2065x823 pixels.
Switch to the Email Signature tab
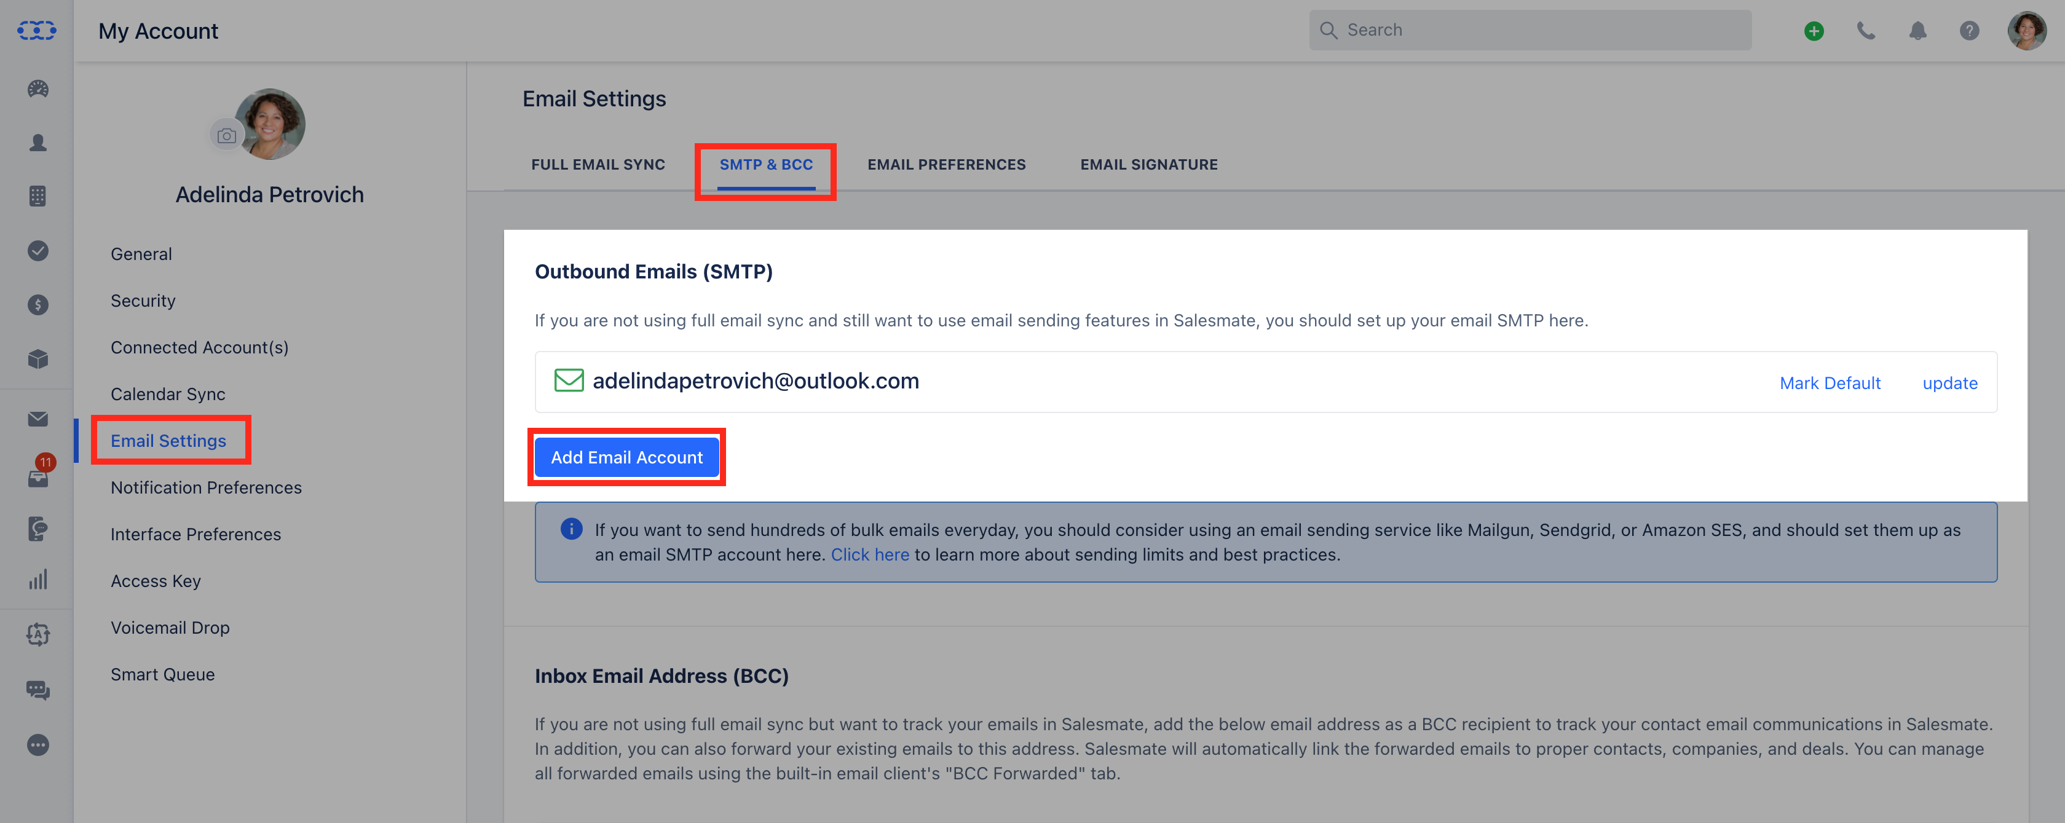[x=1149, y=164]
